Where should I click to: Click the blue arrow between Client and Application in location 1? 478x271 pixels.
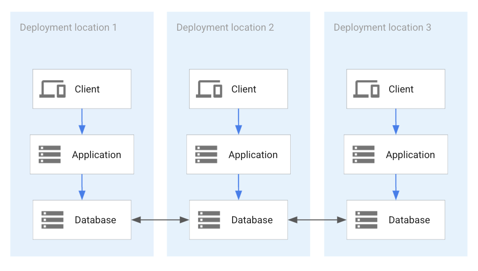click(x=82, y=120)
